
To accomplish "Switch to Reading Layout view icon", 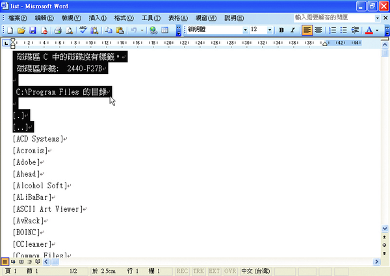I will [38, 262].
